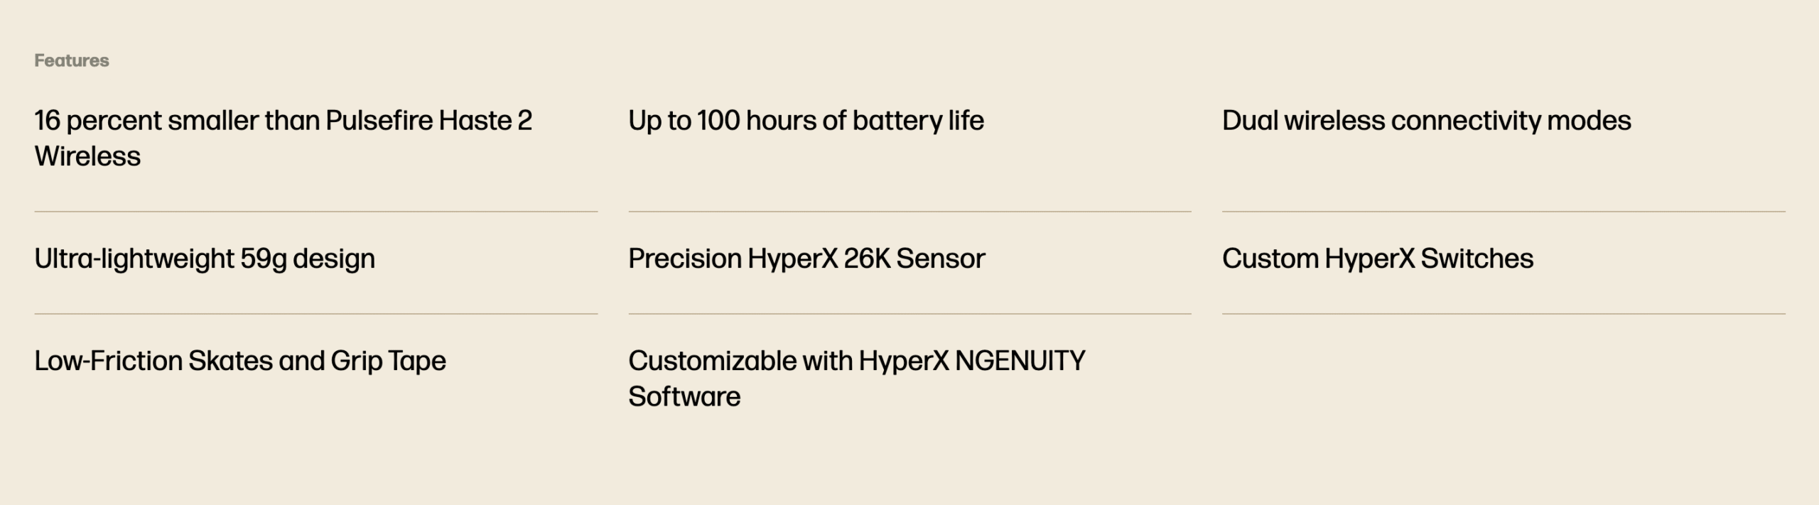Click divider below the Pulsefire Haste feature
The width and height of the screenshot is (1819, 505).
315,212
